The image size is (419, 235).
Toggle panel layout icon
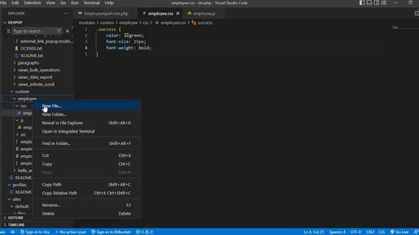(x=369, y=3)
